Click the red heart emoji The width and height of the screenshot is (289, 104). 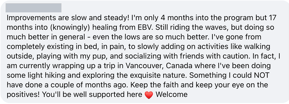point(149,95)
